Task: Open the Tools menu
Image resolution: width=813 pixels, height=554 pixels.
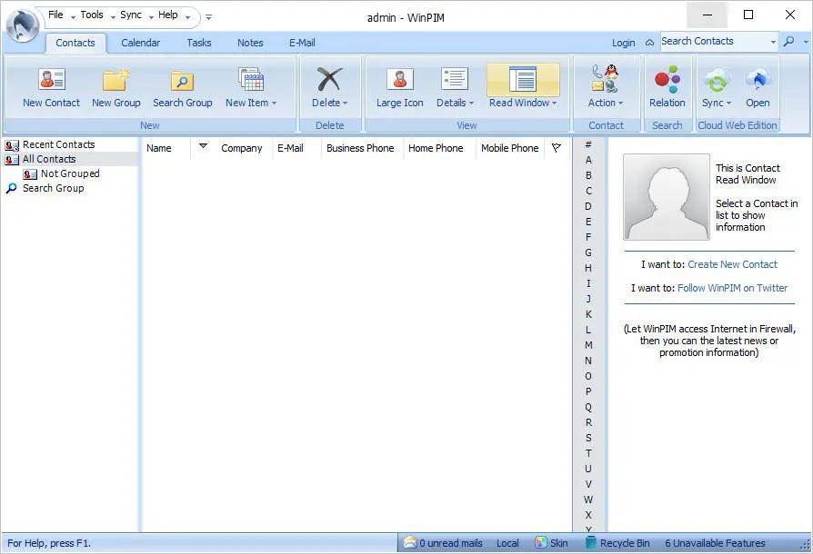Action: (x=92, y=15)
